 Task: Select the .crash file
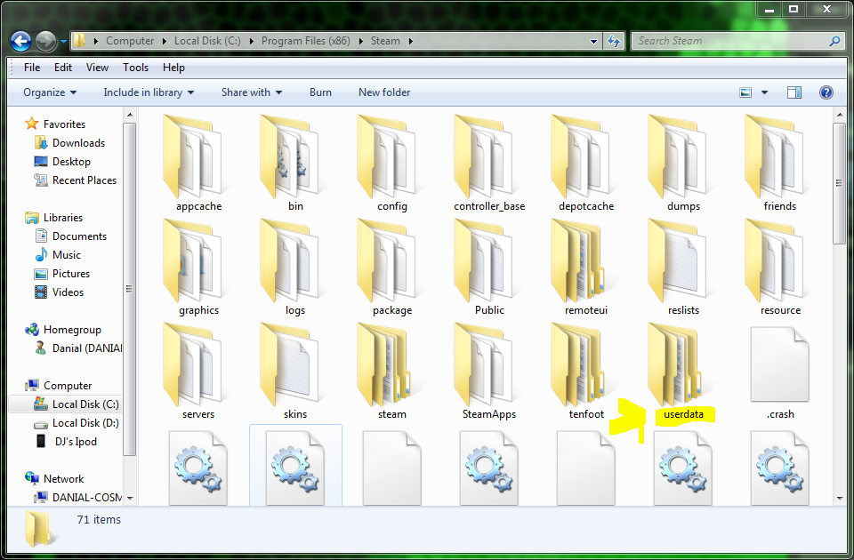780,372
